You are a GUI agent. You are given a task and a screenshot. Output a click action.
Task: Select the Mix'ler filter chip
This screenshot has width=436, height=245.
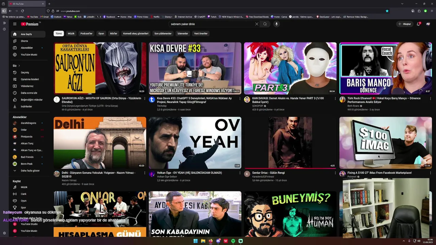point(113,33)
